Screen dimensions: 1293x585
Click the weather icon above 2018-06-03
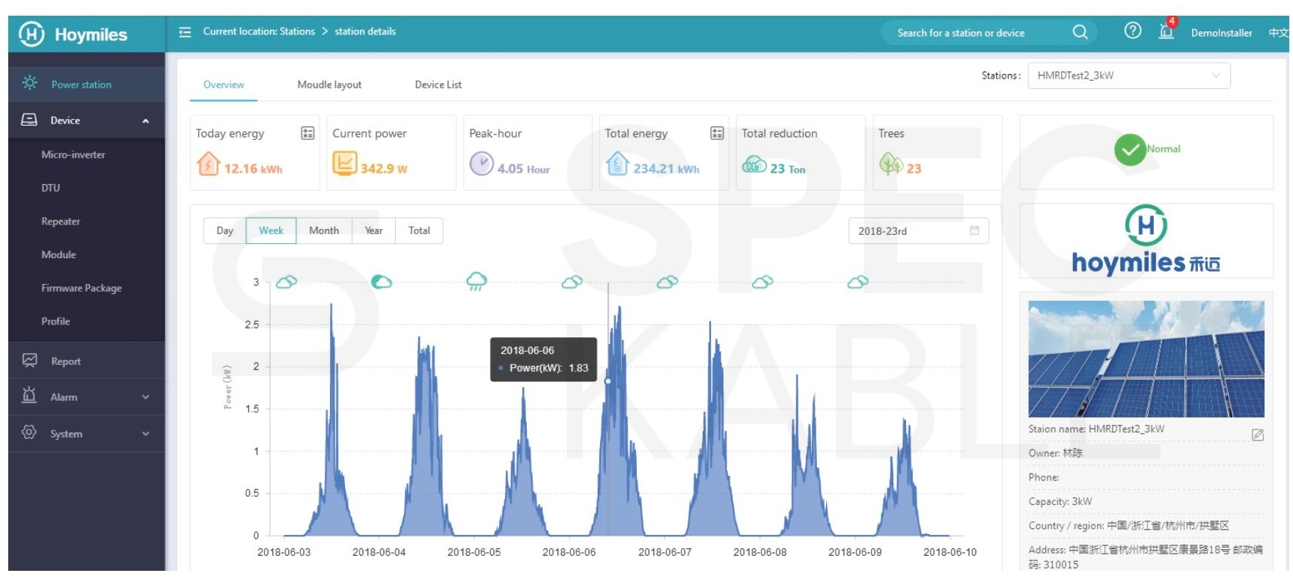pos(287,282)
